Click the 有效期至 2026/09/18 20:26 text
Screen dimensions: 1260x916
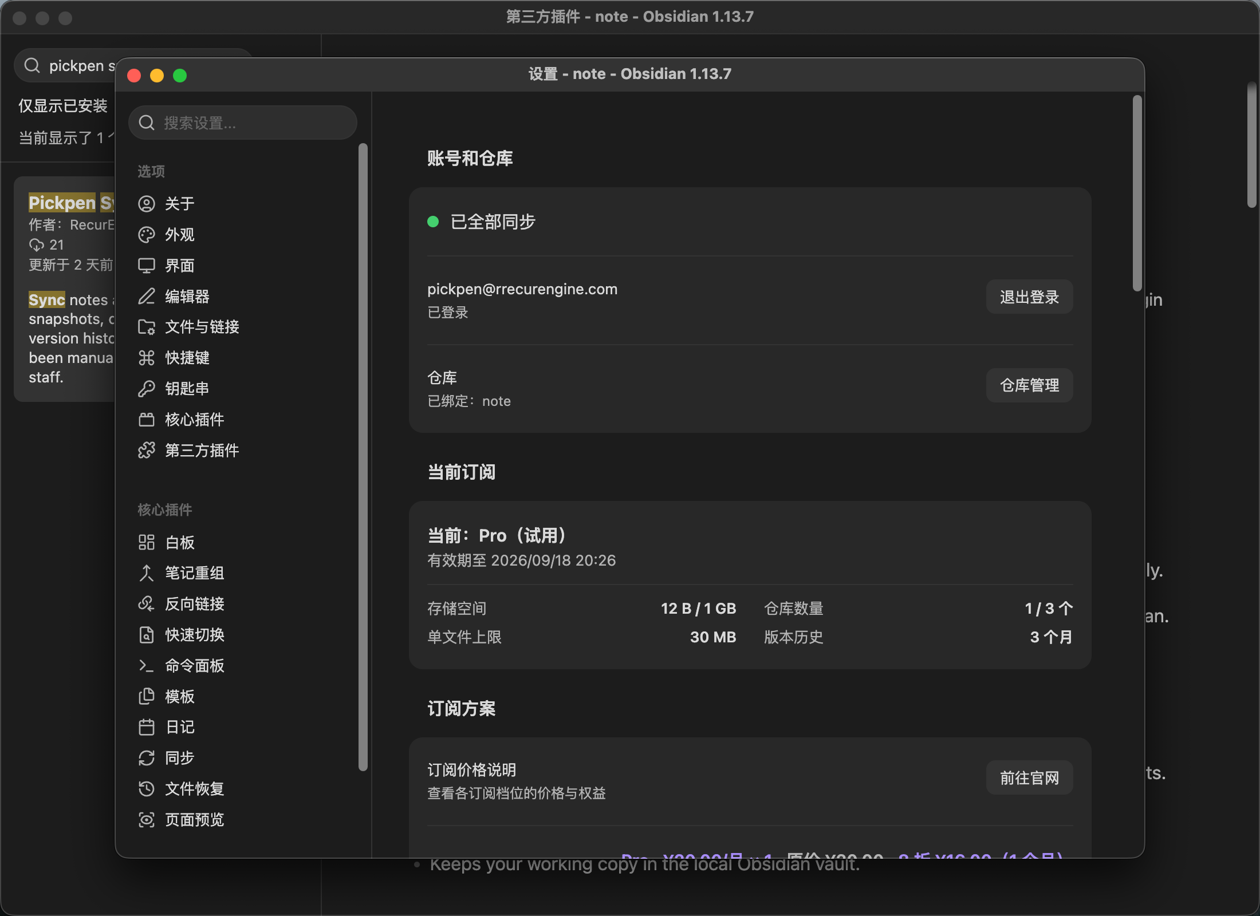coord(521,560)
